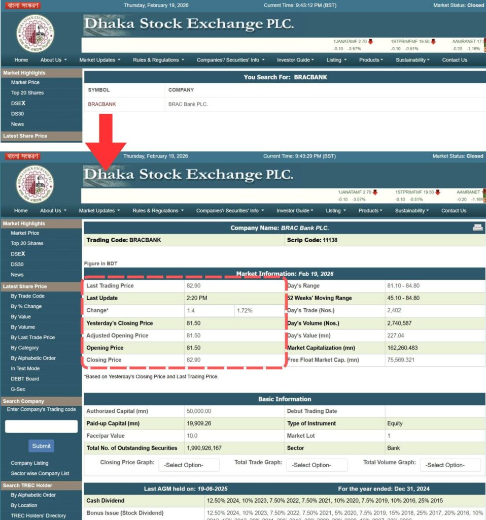
Task: Select By Trade Code in the sidebar
Action: pyautogui.click(x=27, y=296)
